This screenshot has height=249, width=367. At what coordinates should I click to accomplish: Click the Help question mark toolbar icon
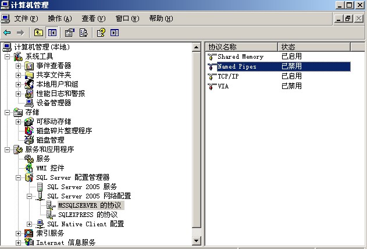point(101,33)
